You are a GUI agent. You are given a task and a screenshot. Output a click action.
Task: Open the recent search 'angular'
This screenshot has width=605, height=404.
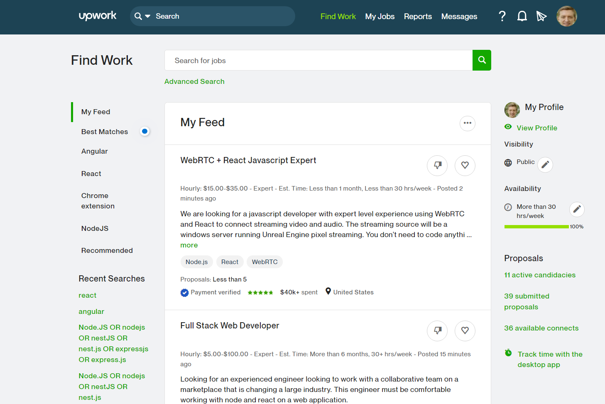(x=91, y=311)
